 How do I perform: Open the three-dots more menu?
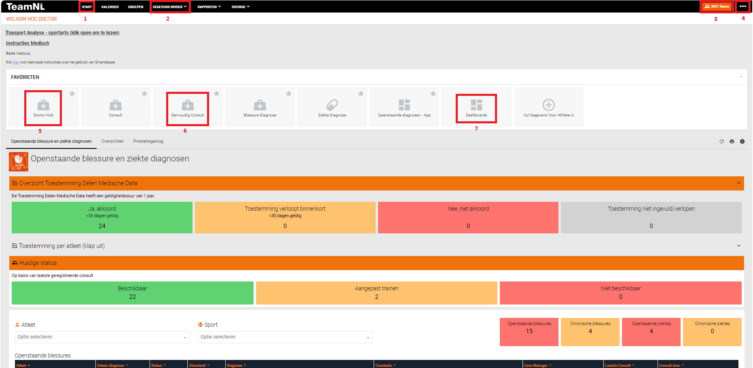tap(742, 6)
